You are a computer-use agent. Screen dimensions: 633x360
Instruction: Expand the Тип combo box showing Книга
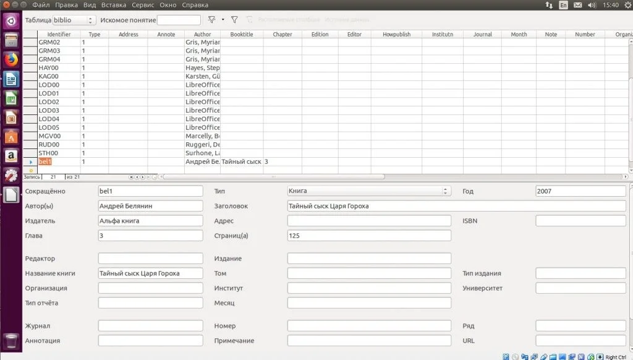click(x=446, y=191)
